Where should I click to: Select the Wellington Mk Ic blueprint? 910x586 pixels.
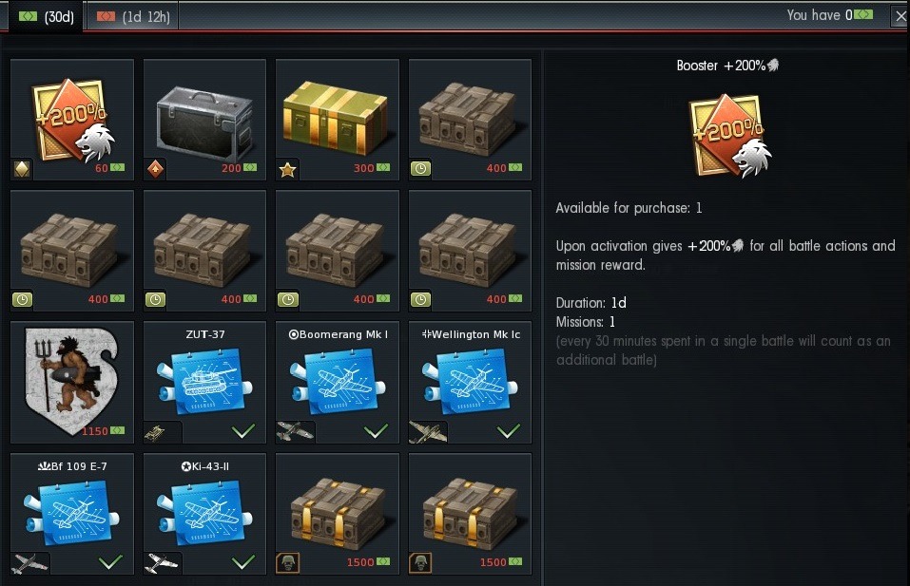[470, 383]
